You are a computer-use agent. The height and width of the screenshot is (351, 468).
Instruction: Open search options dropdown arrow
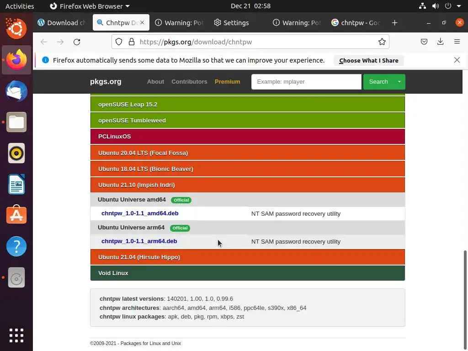[399, 81]
